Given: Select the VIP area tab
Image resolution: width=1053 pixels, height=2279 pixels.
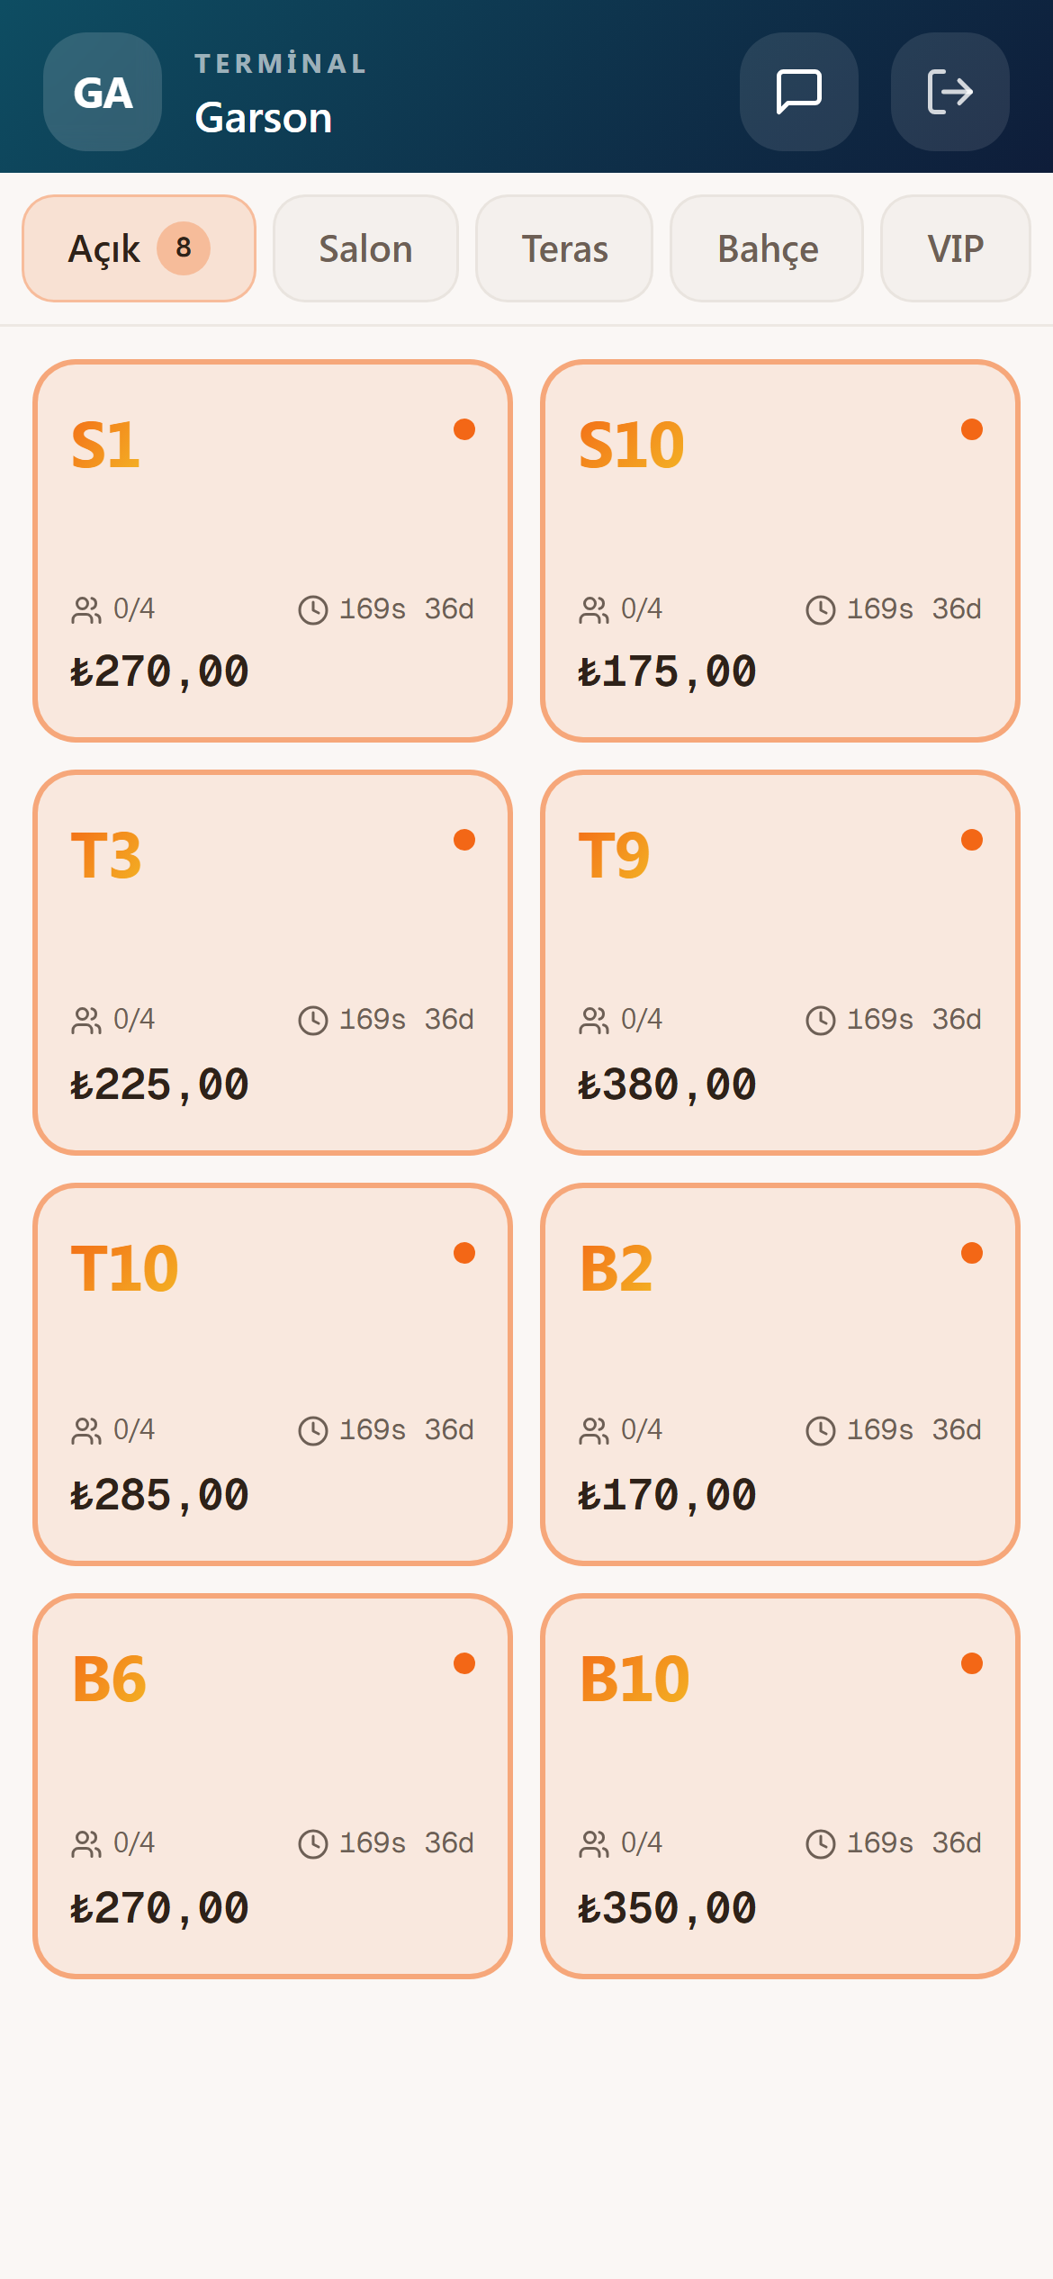Looking at the screenshot, I should point(955,248).
